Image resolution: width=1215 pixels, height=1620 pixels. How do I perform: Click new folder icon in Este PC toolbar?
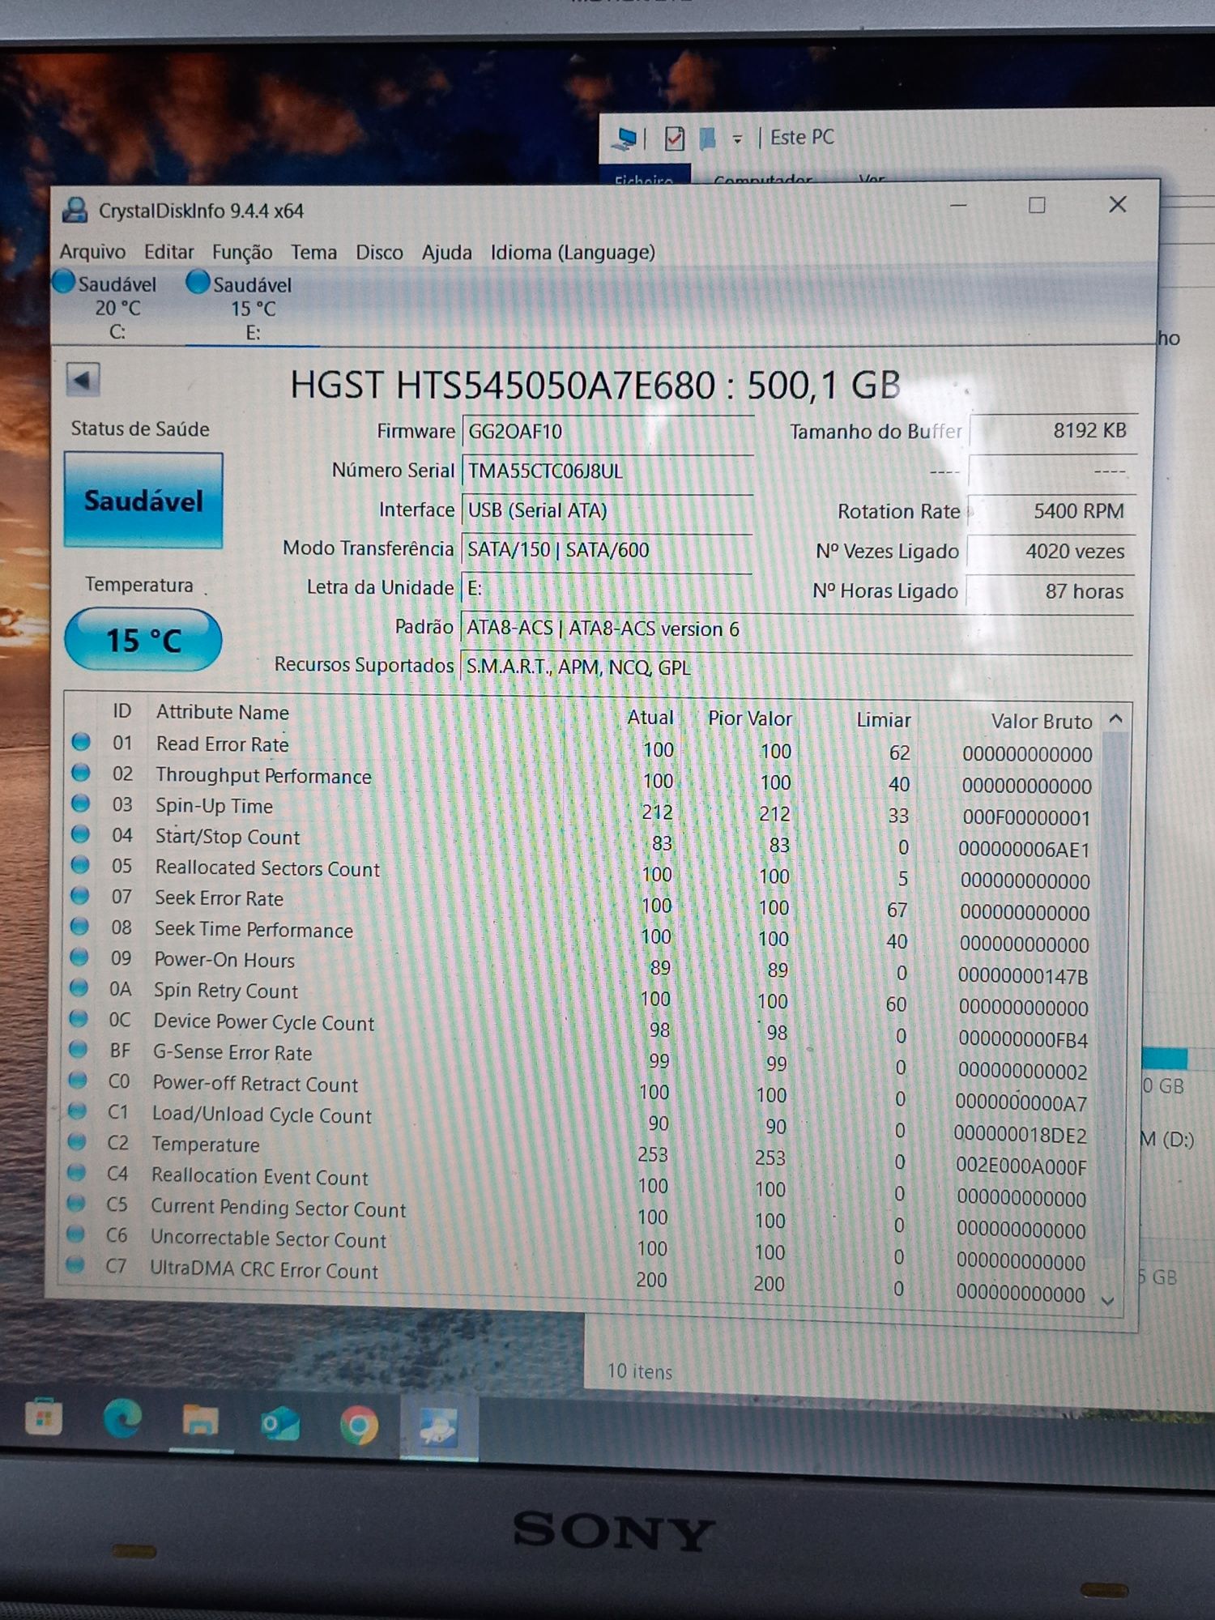click(707, 139)
